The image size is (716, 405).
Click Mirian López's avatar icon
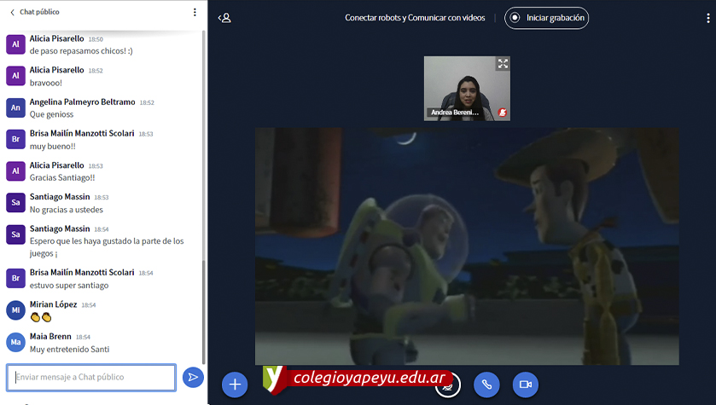point(15,310)
